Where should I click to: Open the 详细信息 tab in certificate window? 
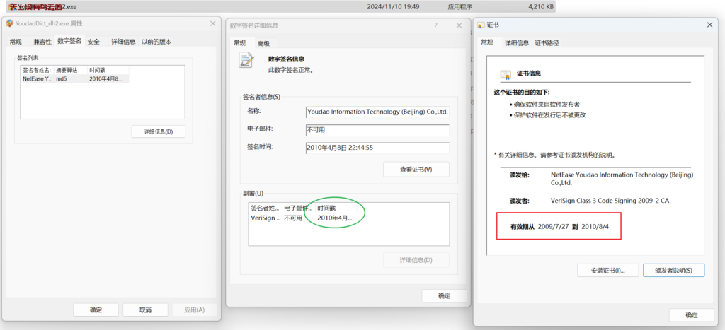[516, 43]
